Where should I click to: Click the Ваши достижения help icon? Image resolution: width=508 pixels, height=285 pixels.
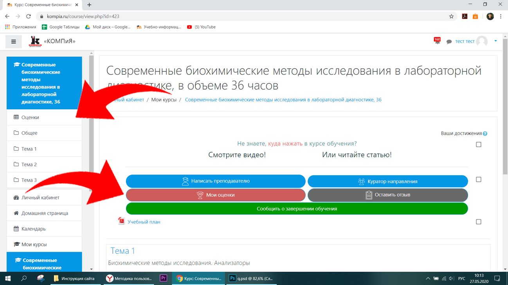(x=485, y=134)
